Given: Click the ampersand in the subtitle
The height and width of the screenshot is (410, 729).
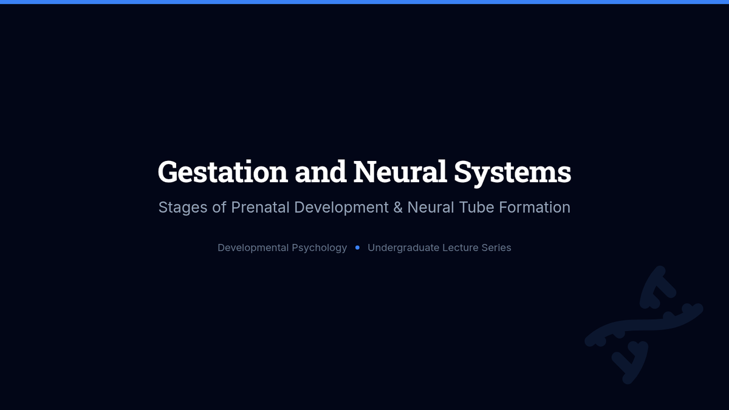Looking at the screenshot, I should pyautogui.click(x=398, y=208).
